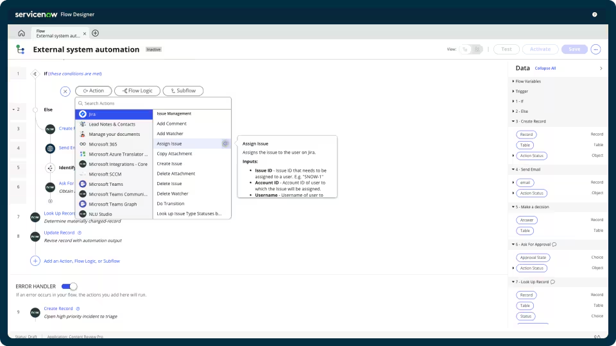Image resolution: width=616 pixels, height=346 pixels.
Task: Expand 2 - Else data section
Action: 513,111
